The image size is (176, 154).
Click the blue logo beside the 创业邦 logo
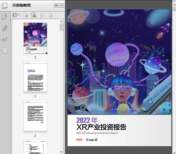click(92, 140)
